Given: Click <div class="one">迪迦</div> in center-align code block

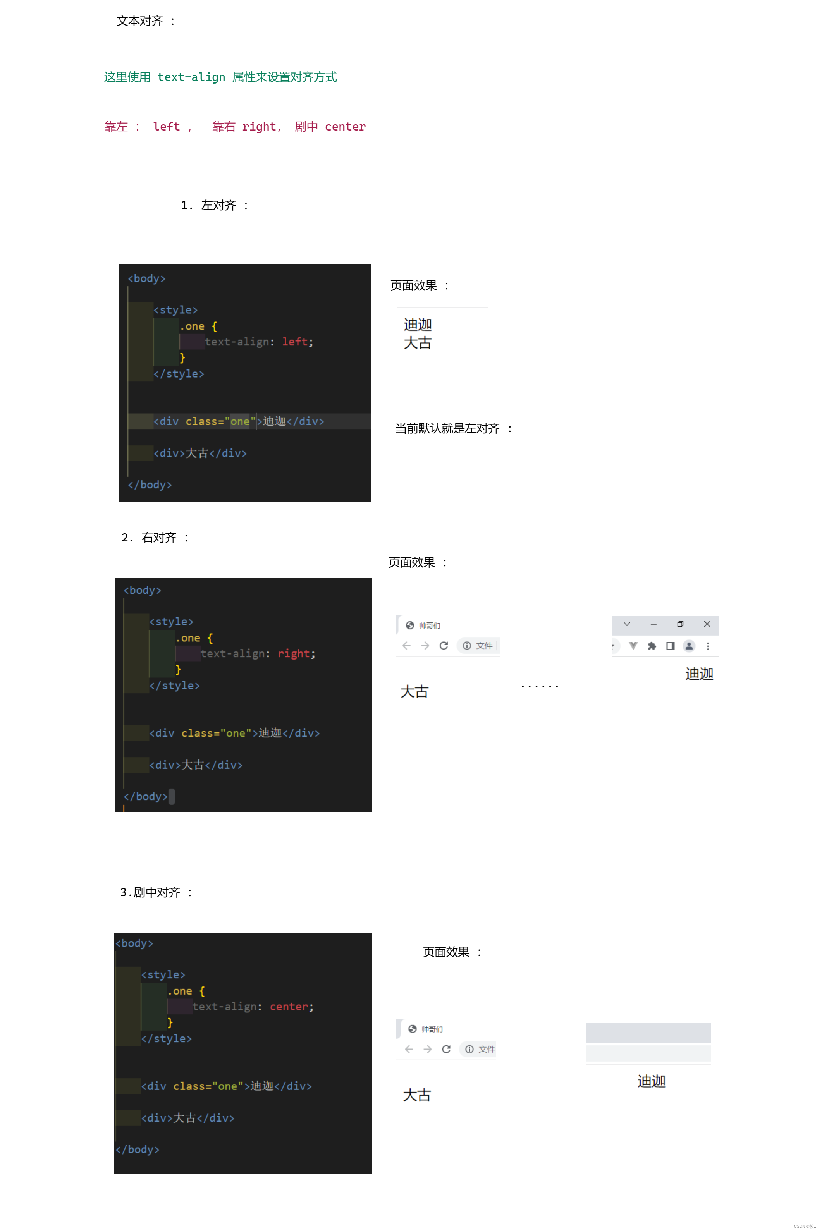Looking at the screenshot, I should tap(227, 1086).
